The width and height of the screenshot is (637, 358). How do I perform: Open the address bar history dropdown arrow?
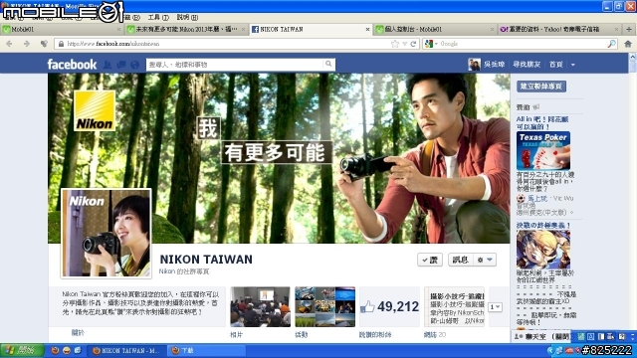tap(405, 44)
